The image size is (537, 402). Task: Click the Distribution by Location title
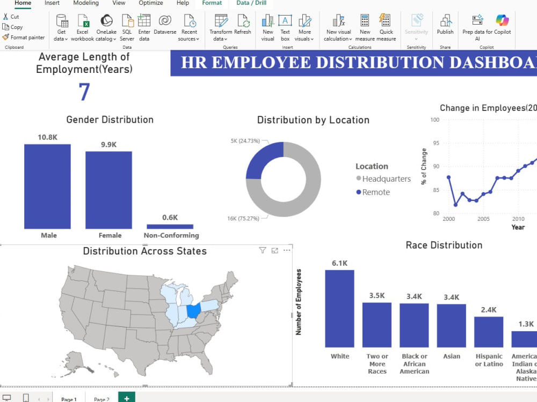314,120
